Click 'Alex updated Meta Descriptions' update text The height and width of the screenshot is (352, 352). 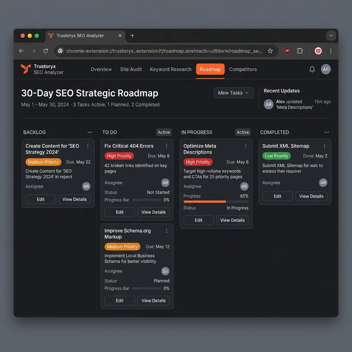click(294, 104)
